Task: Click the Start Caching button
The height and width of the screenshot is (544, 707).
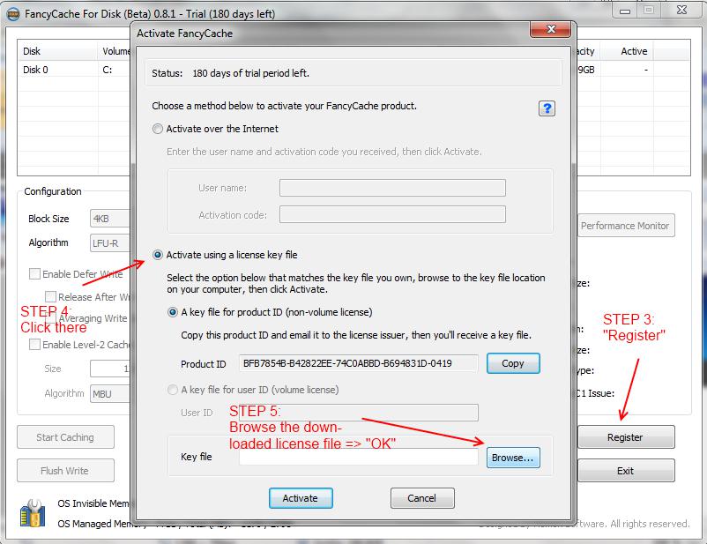Action: coord(65,437)
